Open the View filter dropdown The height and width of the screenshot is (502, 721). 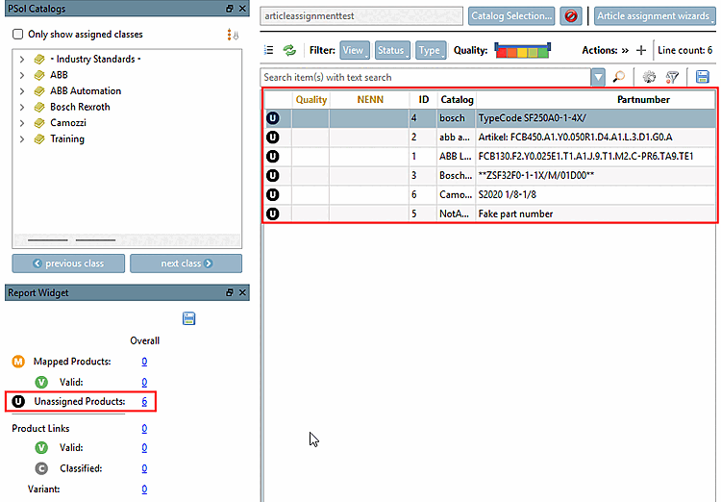pyautogui.click(x=355, y=50)
